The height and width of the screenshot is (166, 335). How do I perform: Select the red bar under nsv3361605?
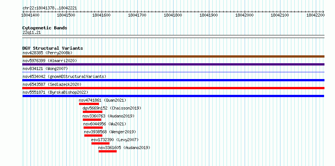(x=108, y=151)
